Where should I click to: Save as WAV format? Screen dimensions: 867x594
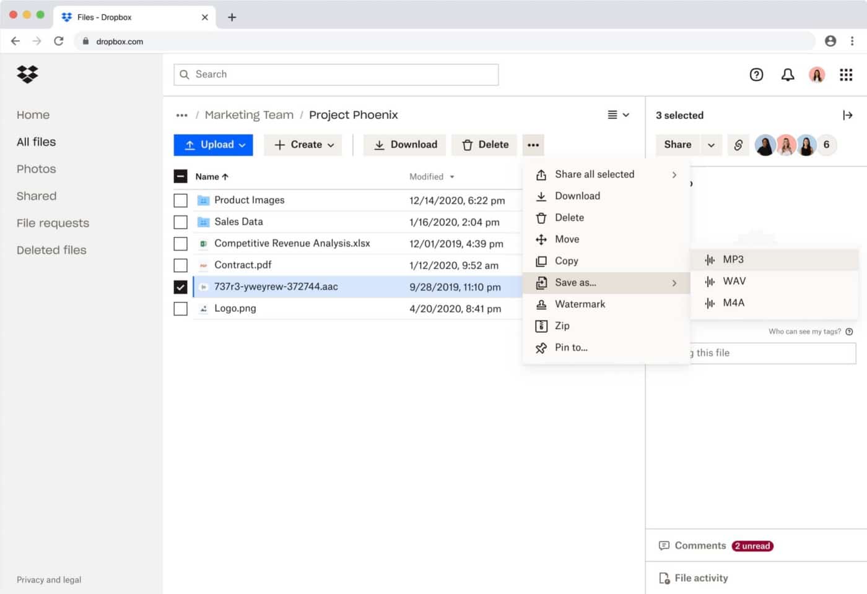774,282
